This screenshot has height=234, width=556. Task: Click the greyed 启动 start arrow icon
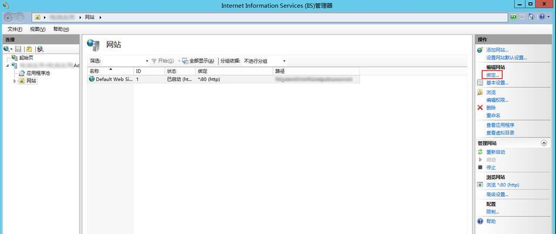480,160
